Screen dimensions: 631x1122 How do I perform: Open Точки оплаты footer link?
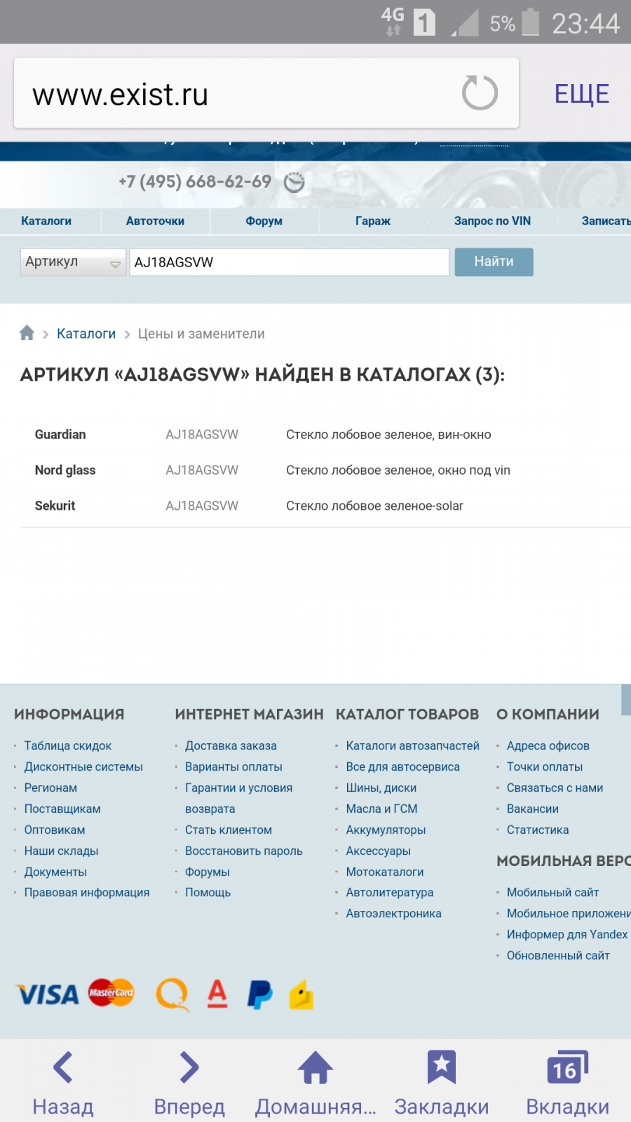[x=545, y=766]
